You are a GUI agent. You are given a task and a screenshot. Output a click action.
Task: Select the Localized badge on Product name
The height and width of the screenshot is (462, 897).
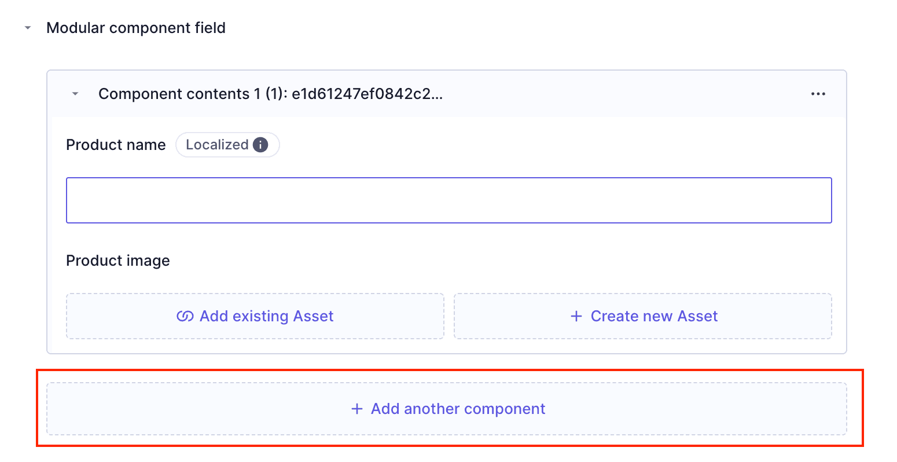tap(227, 145)
